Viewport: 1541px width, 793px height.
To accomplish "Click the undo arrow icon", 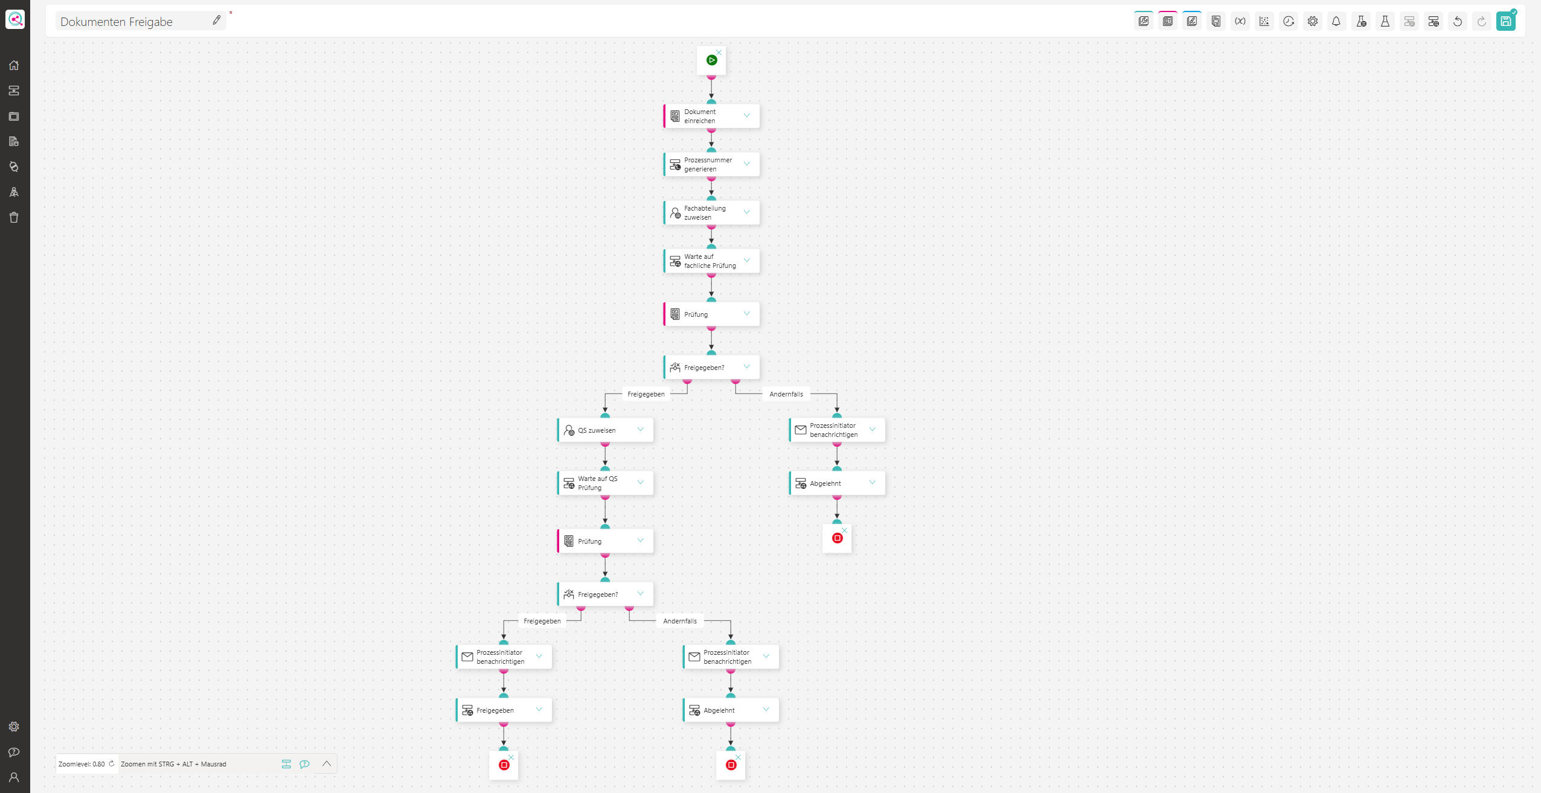I will [1457, 22].
